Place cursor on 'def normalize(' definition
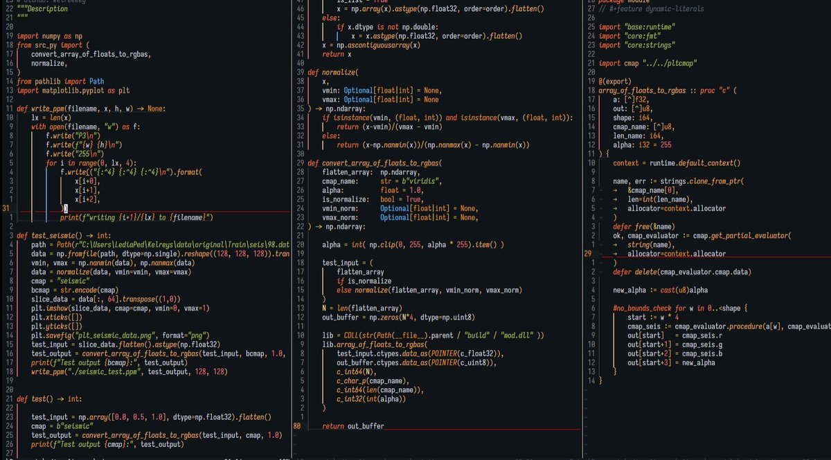The height and width of the screenshot is (460, 831). (x=333, y=72)
